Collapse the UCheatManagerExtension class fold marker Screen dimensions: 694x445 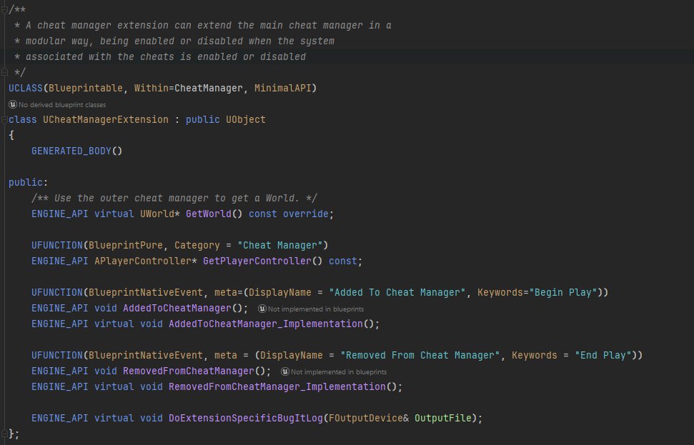coord(4,120)
